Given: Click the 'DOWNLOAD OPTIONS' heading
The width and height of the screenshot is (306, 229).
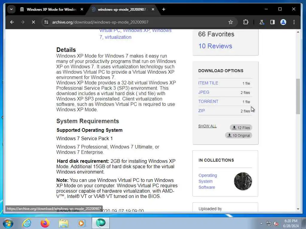Looking at the screenshot, I should coord(221,71).
